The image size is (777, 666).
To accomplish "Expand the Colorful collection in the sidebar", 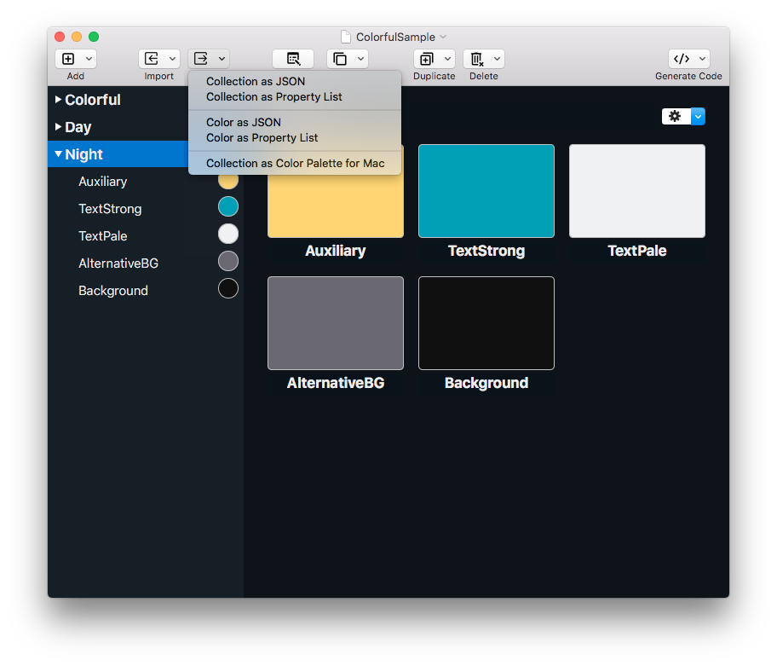I will click(57, 99).
